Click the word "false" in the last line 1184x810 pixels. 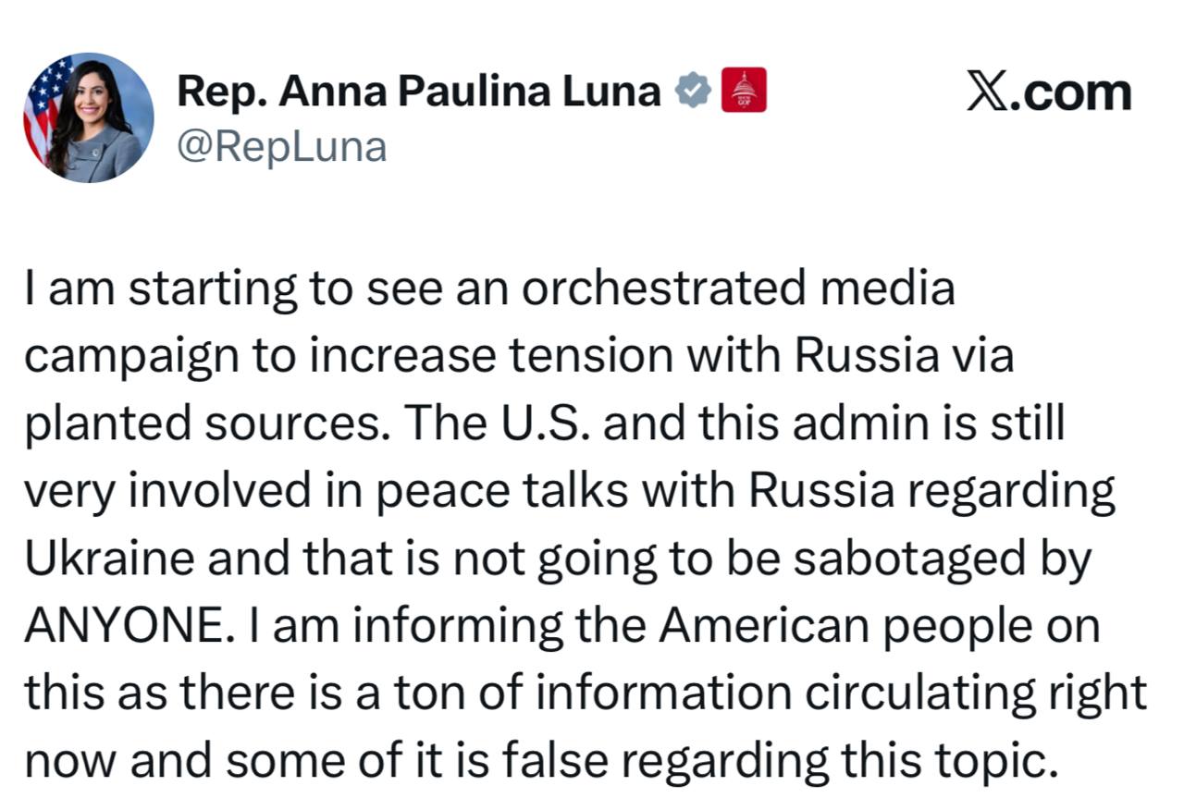click(555, 762)
